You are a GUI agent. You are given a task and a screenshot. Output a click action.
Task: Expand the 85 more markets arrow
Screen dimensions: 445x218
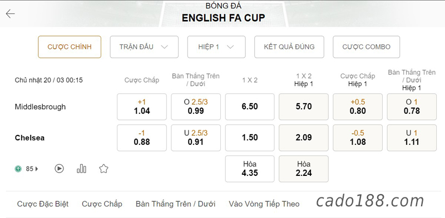37,169
